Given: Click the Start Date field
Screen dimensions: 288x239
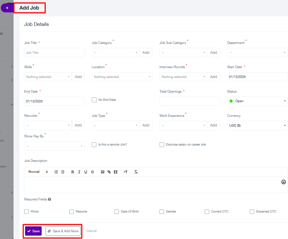Looking at the screenshot, I should tap(257, 77).
